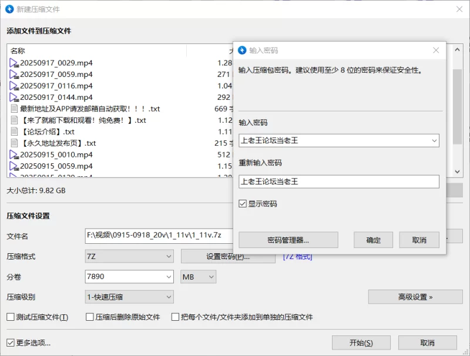Click the app icon in 输入密码 title bar
This screenshot has width=470, height=356.
[x=242, y=51]
